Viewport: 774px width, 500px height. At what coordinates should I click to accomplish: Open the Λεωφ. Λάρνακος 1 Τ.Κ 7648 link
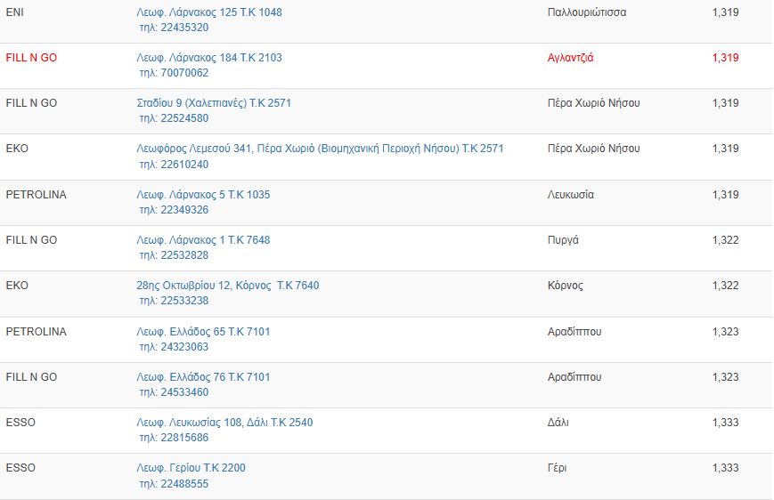203,240
